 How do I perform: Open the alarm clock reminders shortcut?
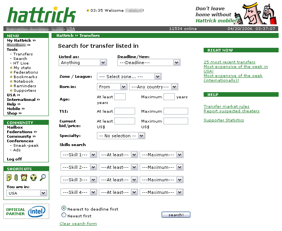coord(24,178)
